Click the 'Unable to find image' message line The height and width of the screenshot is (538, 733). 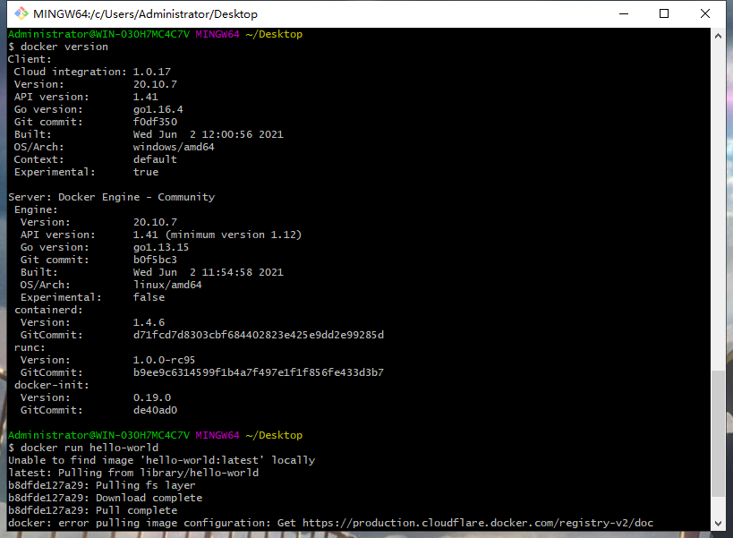pos(162,460)
